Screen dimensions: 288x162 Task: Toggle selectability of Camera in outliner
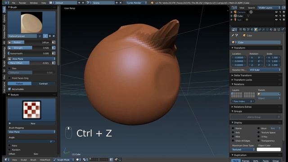(280, 12)
